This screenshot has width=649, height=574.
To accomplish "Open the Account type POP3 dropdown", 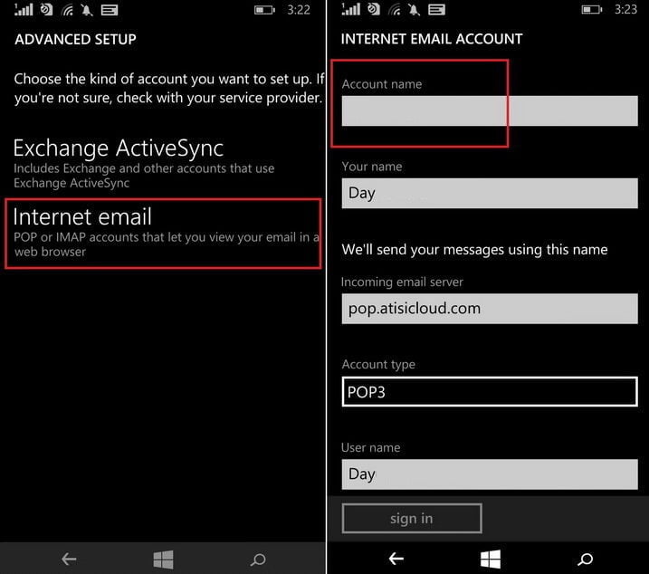I will 489,391.
